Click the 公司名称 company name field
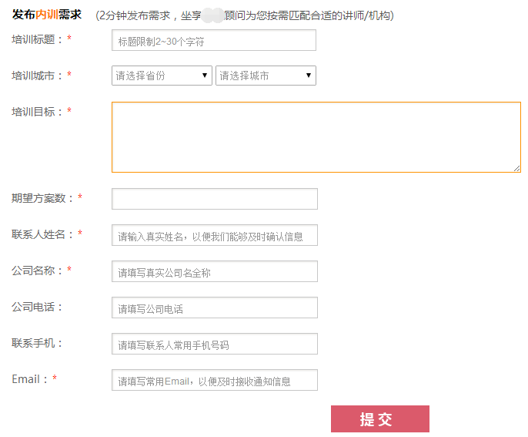Image resolution: width=528 pixels, height=437 pixels. click(x=214, y=272)
